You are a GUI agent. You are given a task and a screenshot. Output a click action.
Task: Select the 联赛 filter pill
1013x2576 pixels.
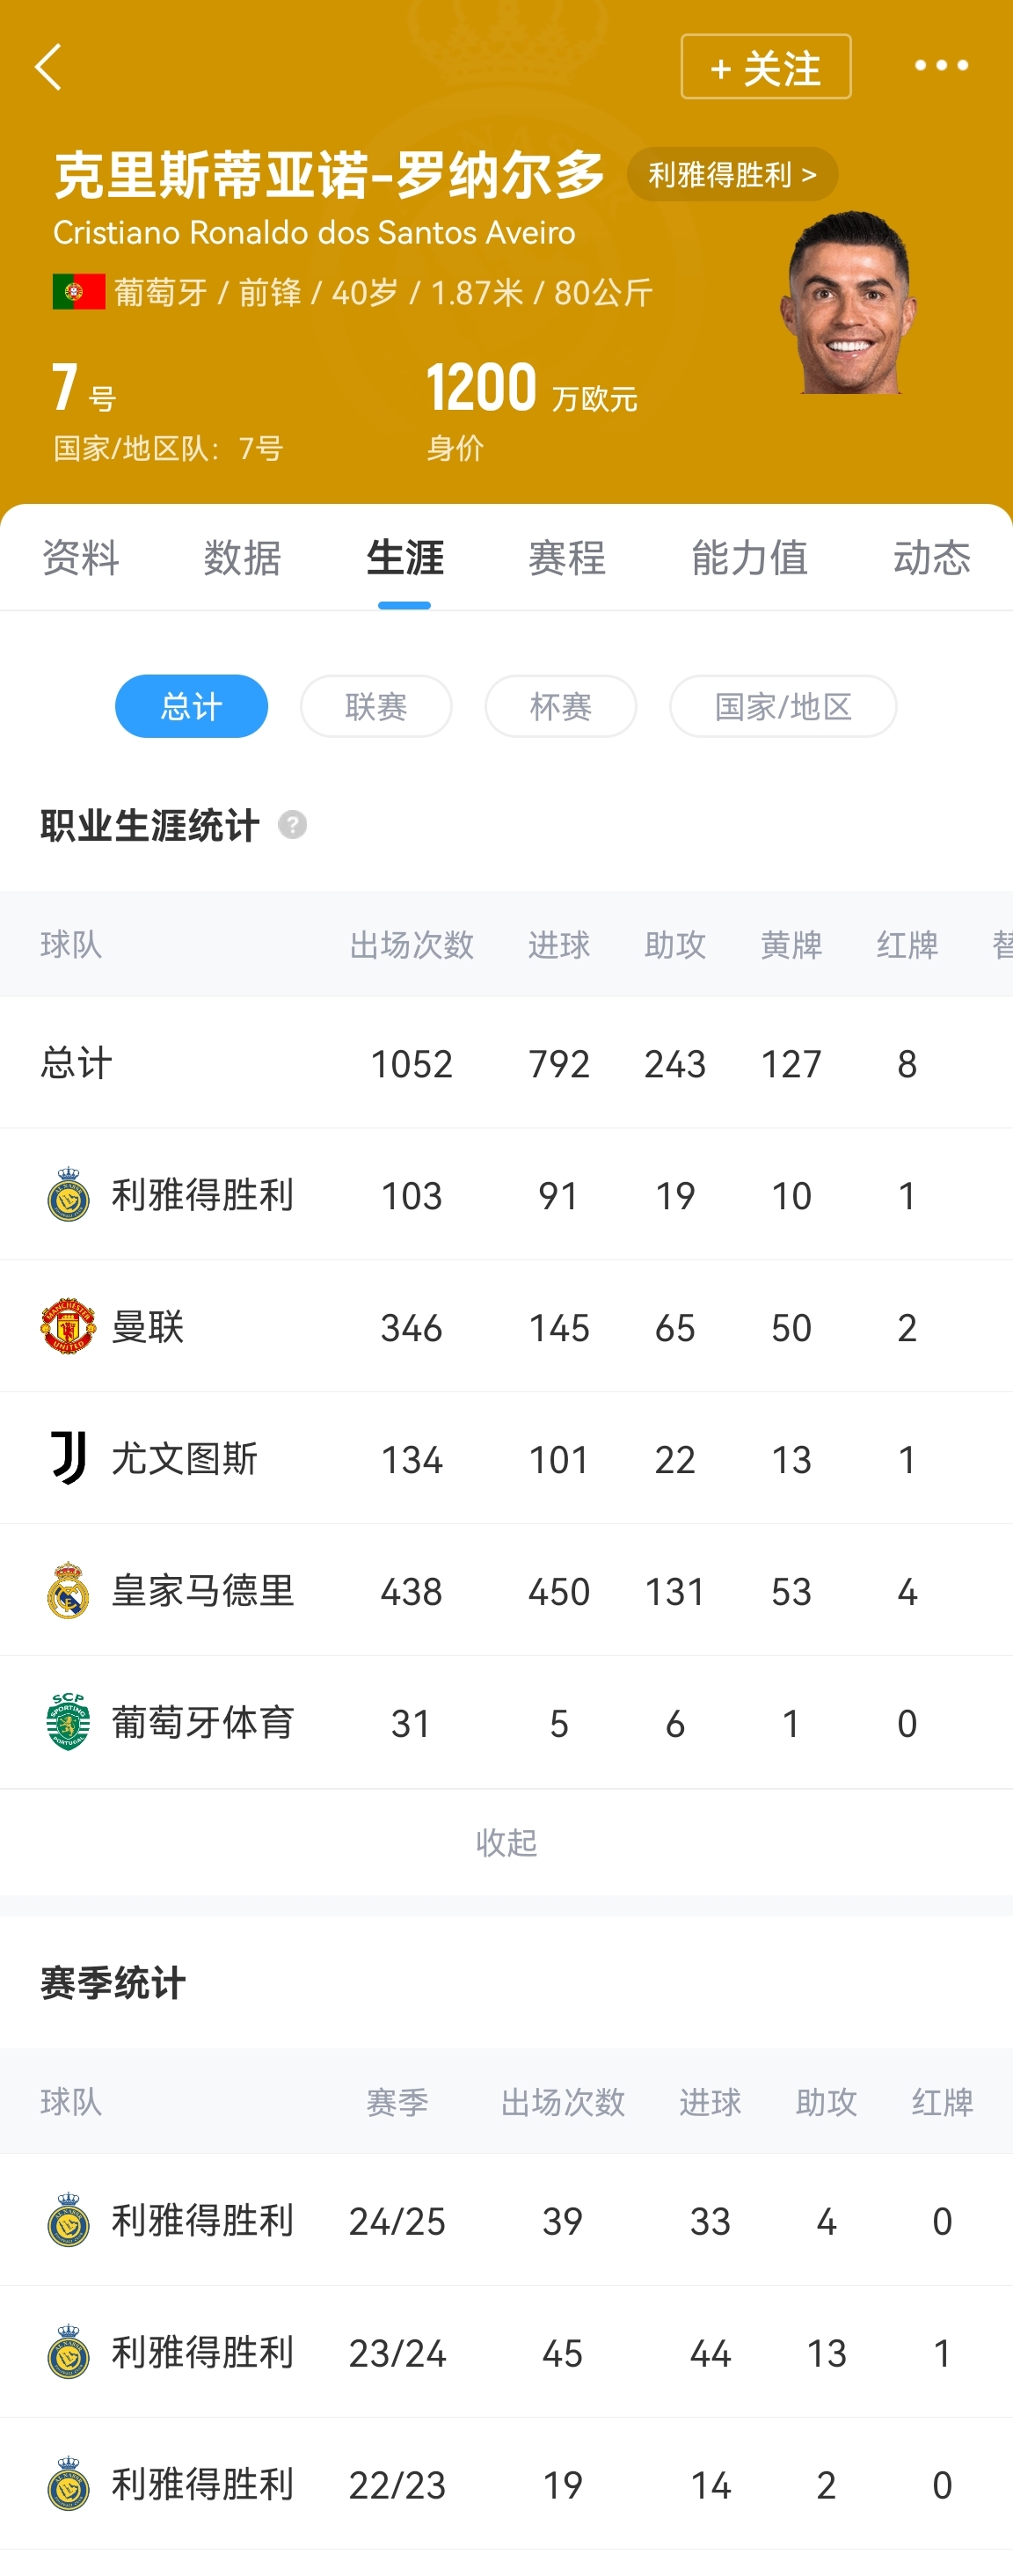coord(376,707)
